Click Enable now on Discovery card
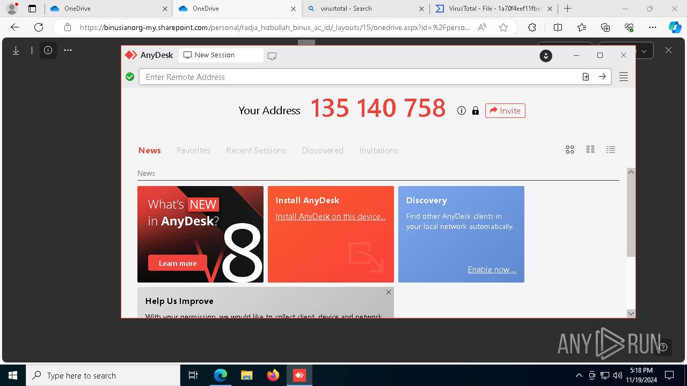Image resolution: width=687 pixels, height=386 pixels. click(x=492, y=270)
